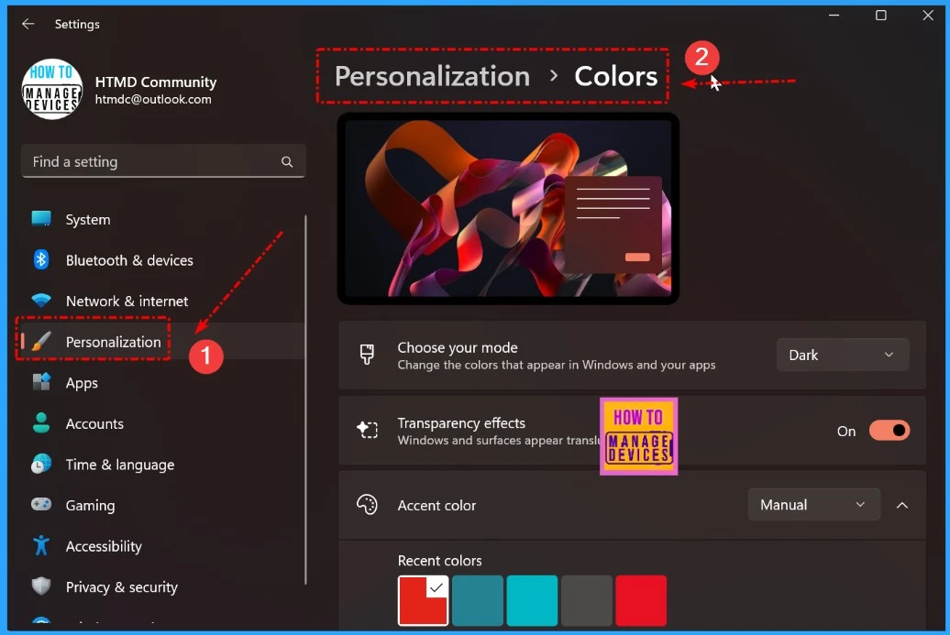
Task: Open System via its monitor icon
Action: point(41,218)
